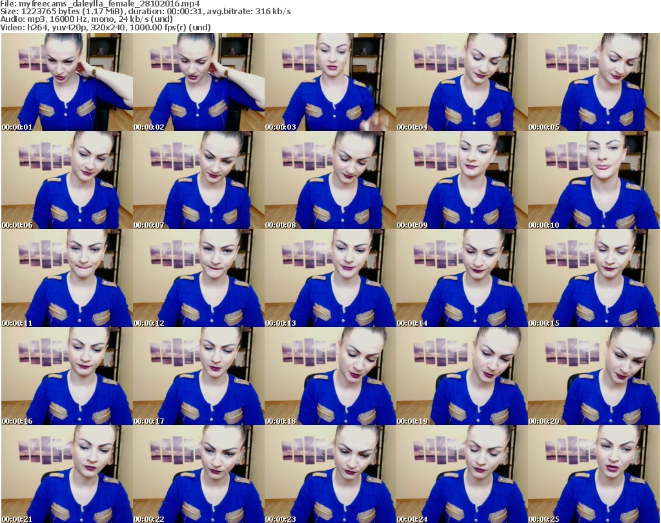
Task: Open the thumbnail at 00:00:05
Action: point(593,82)
